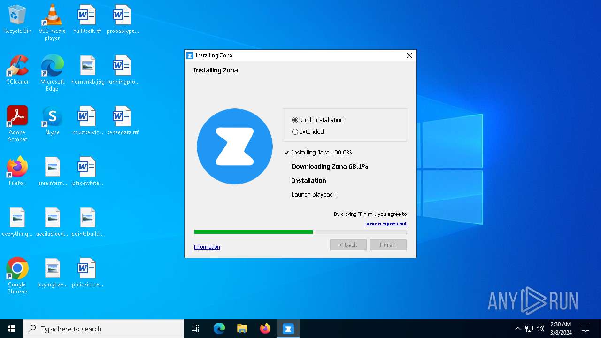Viewport: 601px width, 338px height.
Task: Select the areaintern... image file icon
Action: pos(52,172)
